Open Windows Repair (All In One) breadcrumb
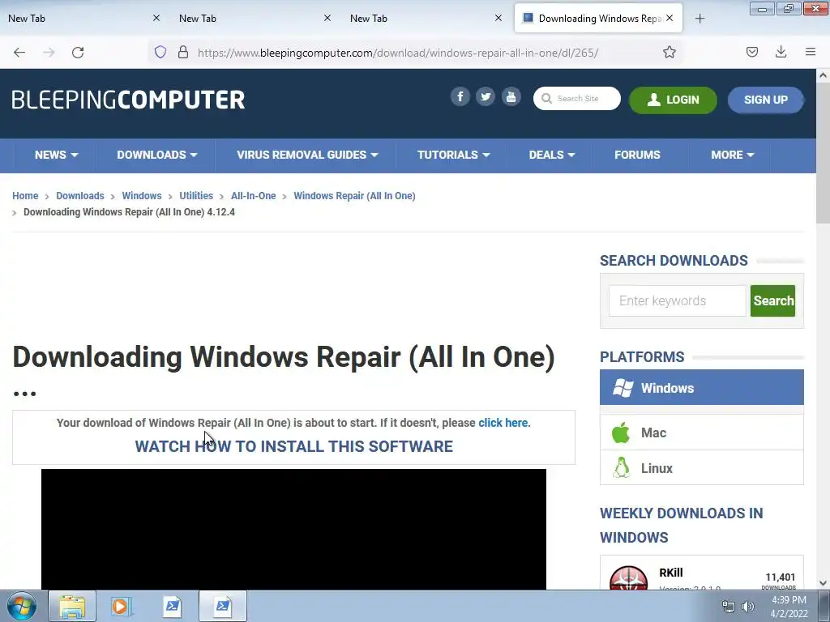Viewport: 830px width, 622px height. 355,196
